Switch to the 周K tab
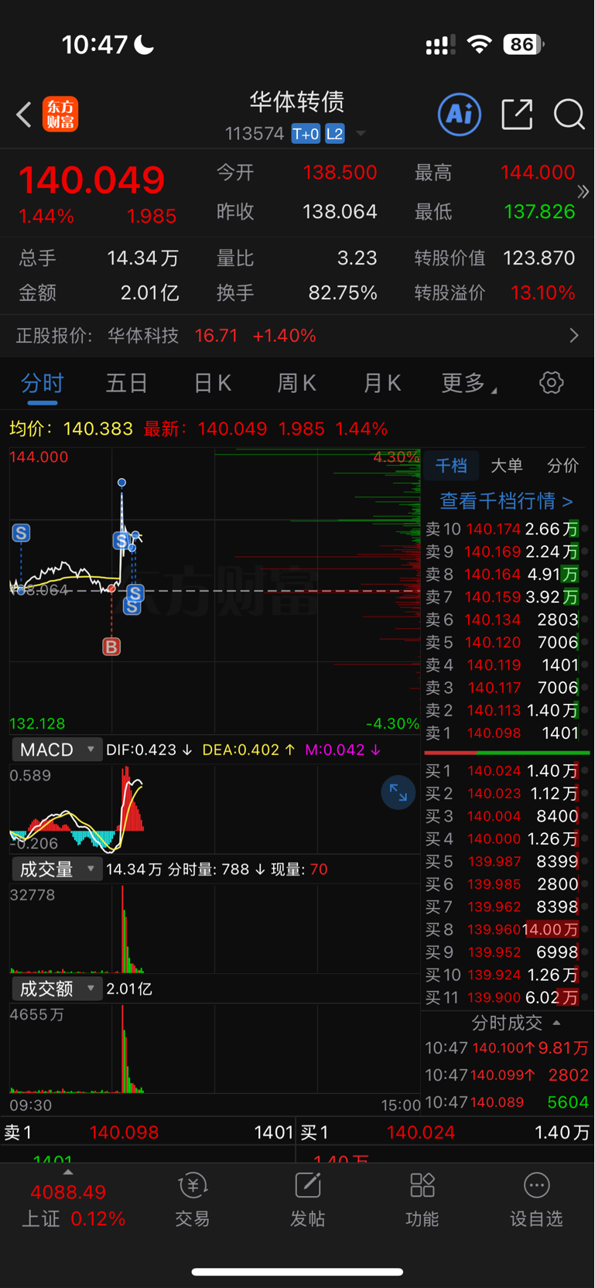Image resolution: width=595 pixels, height=1288 pixels. pyautogui.click(x=297, y=383)
